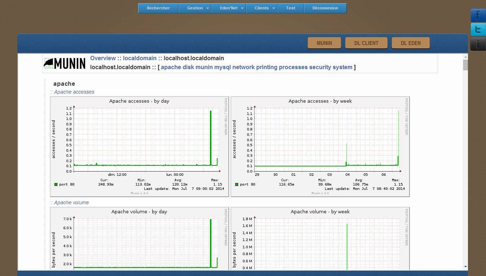Screen dimensions: 486x276
Task: Open the Apache volume by week graph
Action: (x=320, y=239)
